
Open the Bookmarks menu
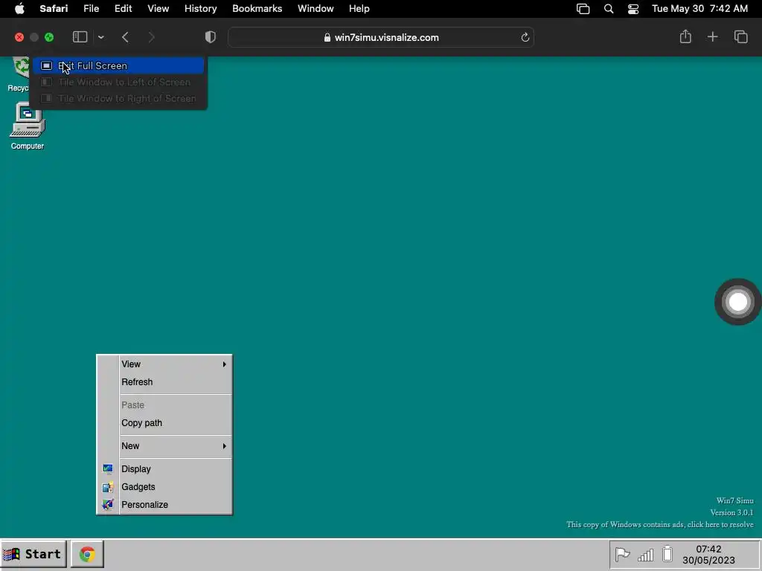[257, 9]
